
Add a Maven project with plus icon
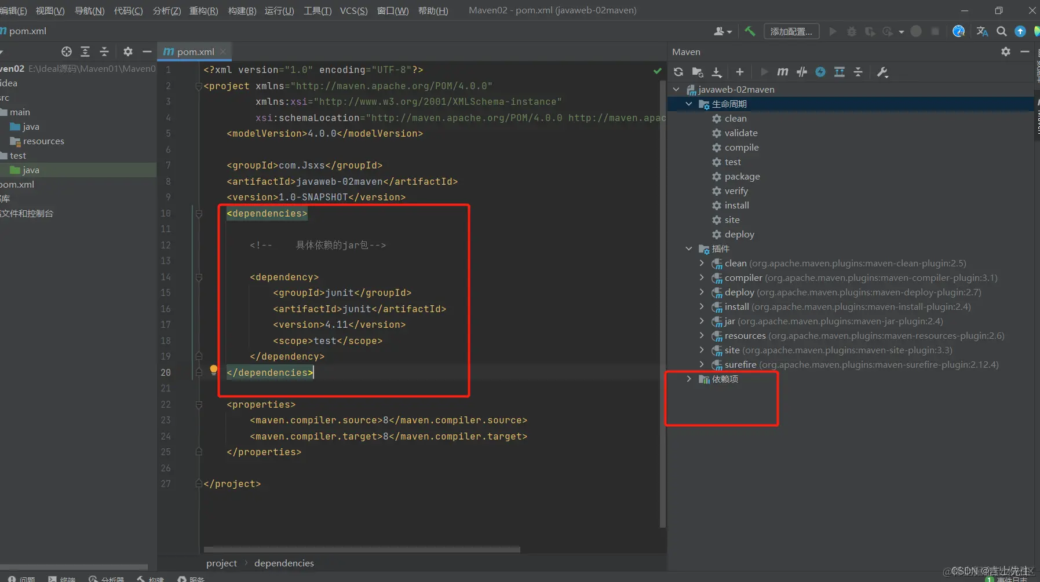click(x=740, y=72)
